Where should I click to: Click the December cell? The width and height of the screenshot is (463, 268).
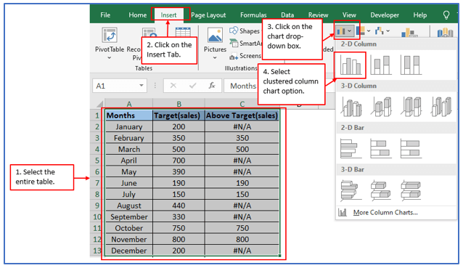click(x=128, y=251)
